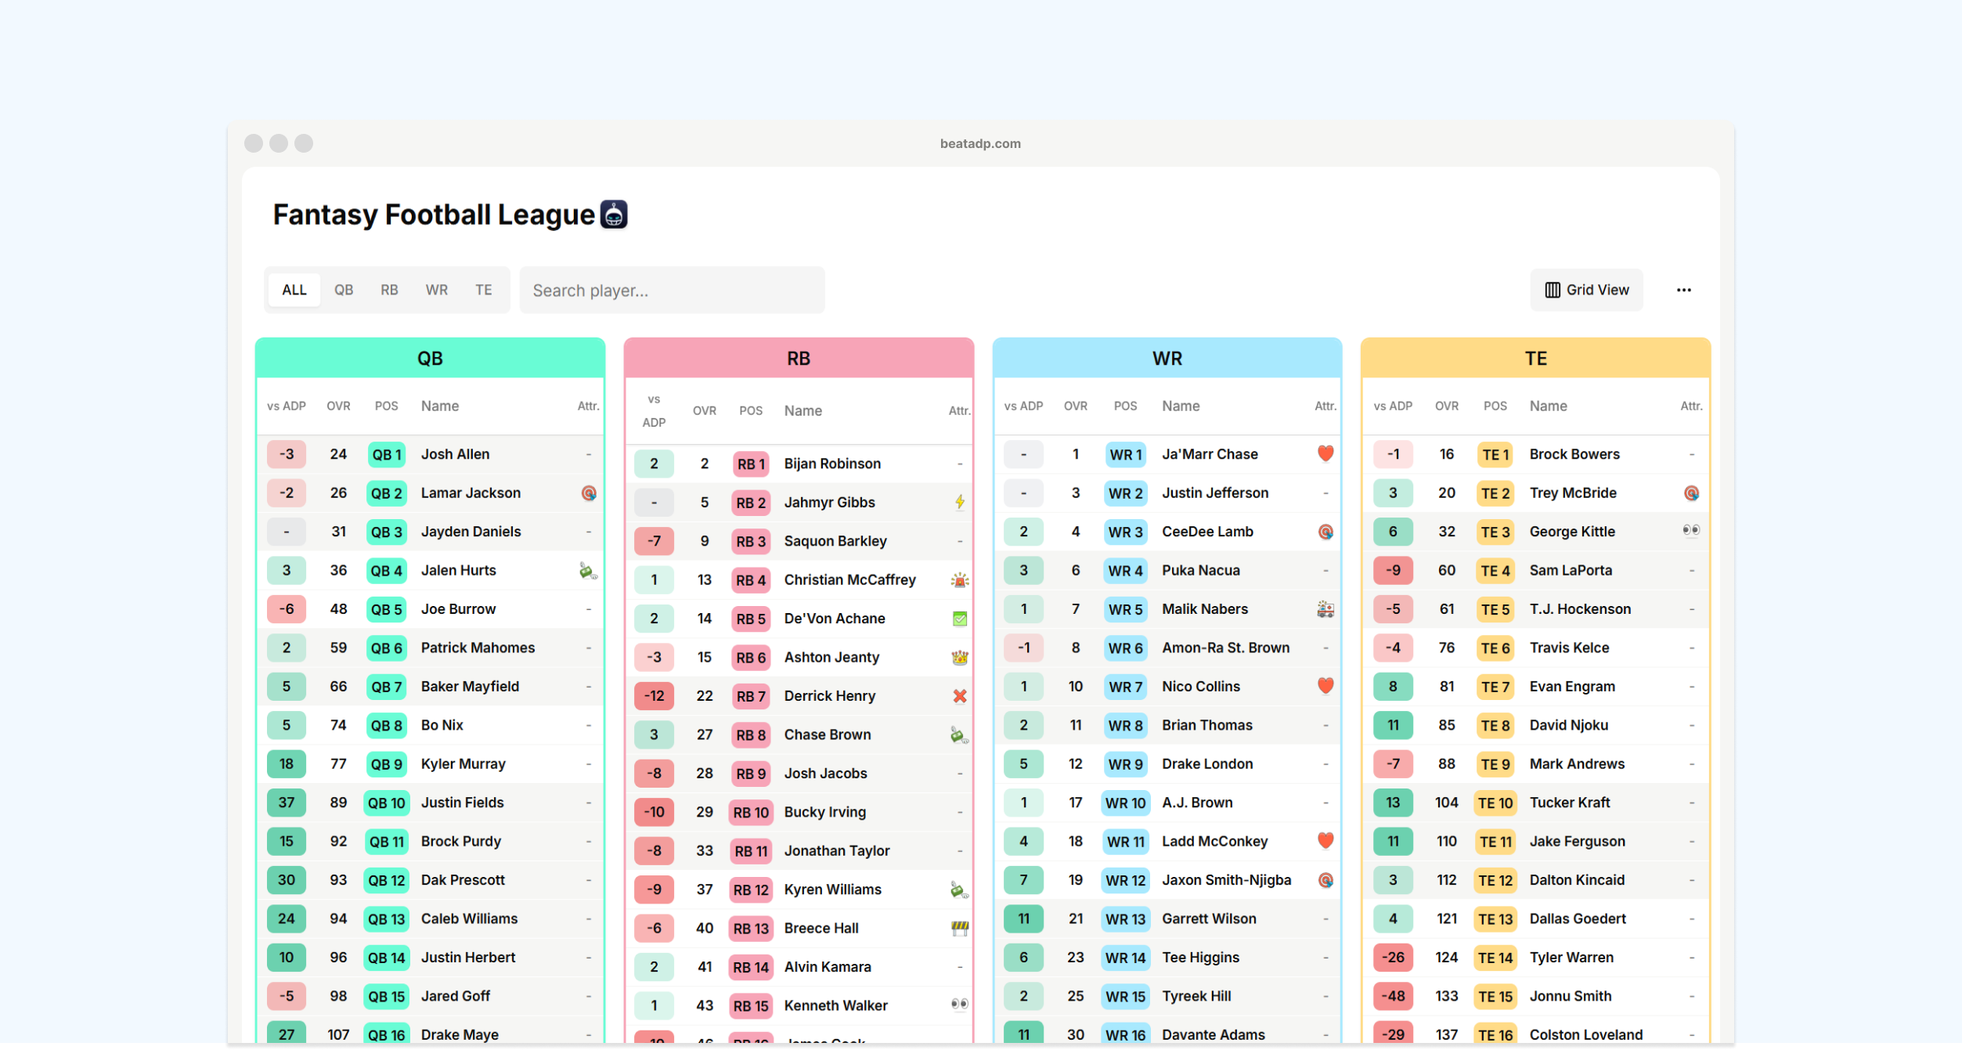Select player name Saquon Barkley
This screenshot has height=1050, width=1962.
click(x=835, y=542)
